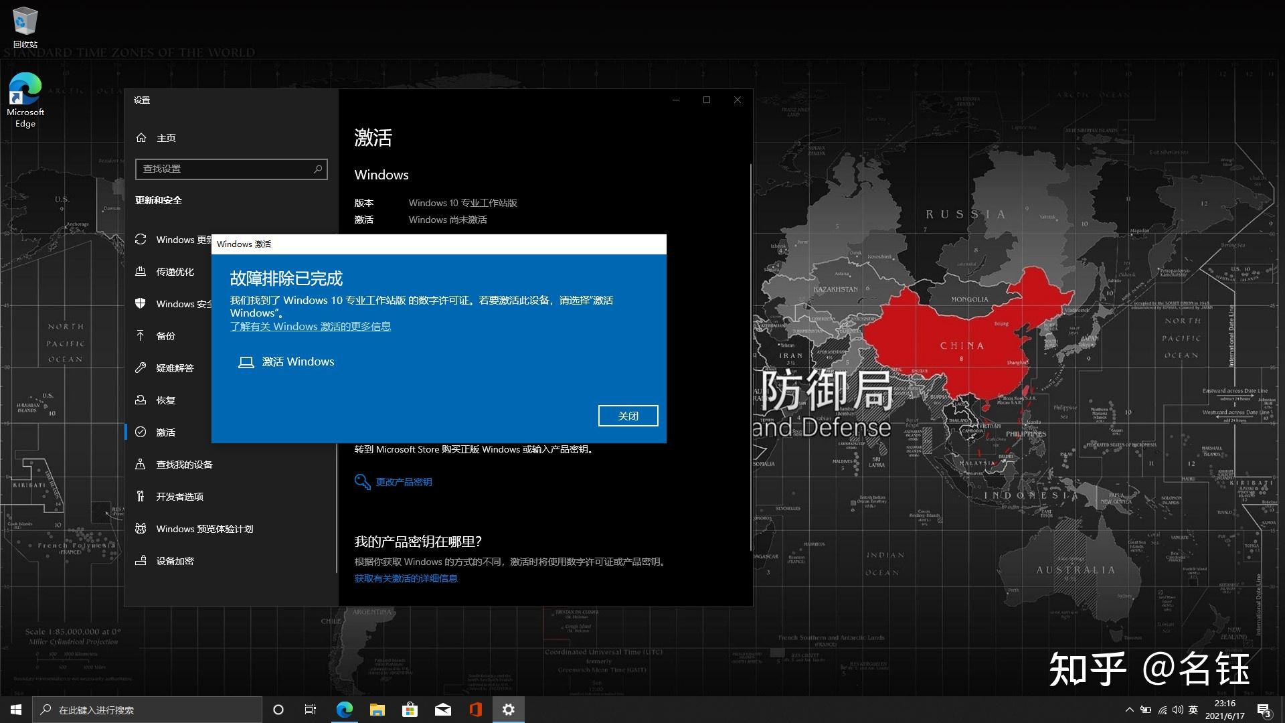Click the 查找设置 search field
The width and height of the screenshot is (1285, 723).
coord(224,169)
